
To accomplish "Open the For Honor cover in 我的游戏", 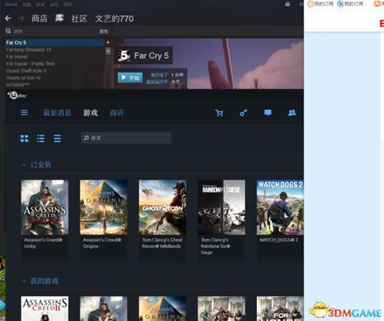I will (x=281, y=309).
